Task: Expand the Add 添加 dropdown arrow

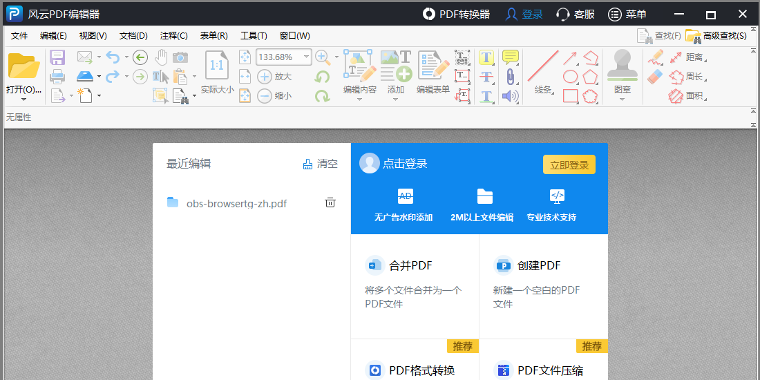Action: 395,99
